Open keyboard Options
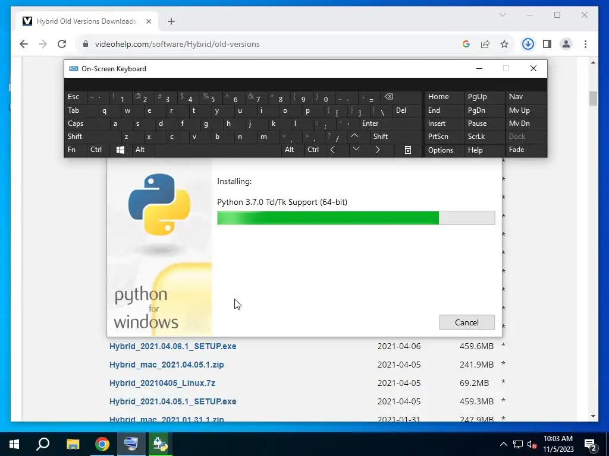Viewport: 609px width, 456px height. coord(444,150)
